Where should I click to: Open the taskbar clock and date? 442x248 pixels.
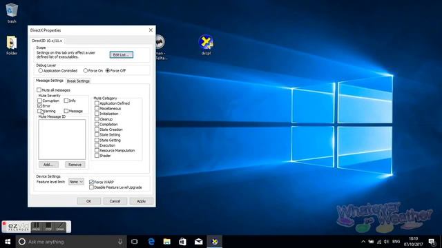(413, 242)
